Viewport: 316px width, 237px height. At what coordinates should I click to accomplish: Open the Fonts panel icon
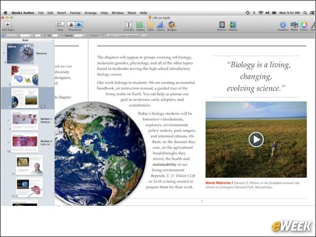point(313,25)
